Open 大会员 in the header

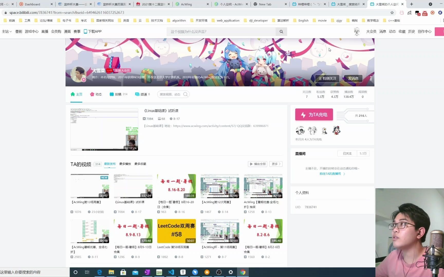coord(371,32)
